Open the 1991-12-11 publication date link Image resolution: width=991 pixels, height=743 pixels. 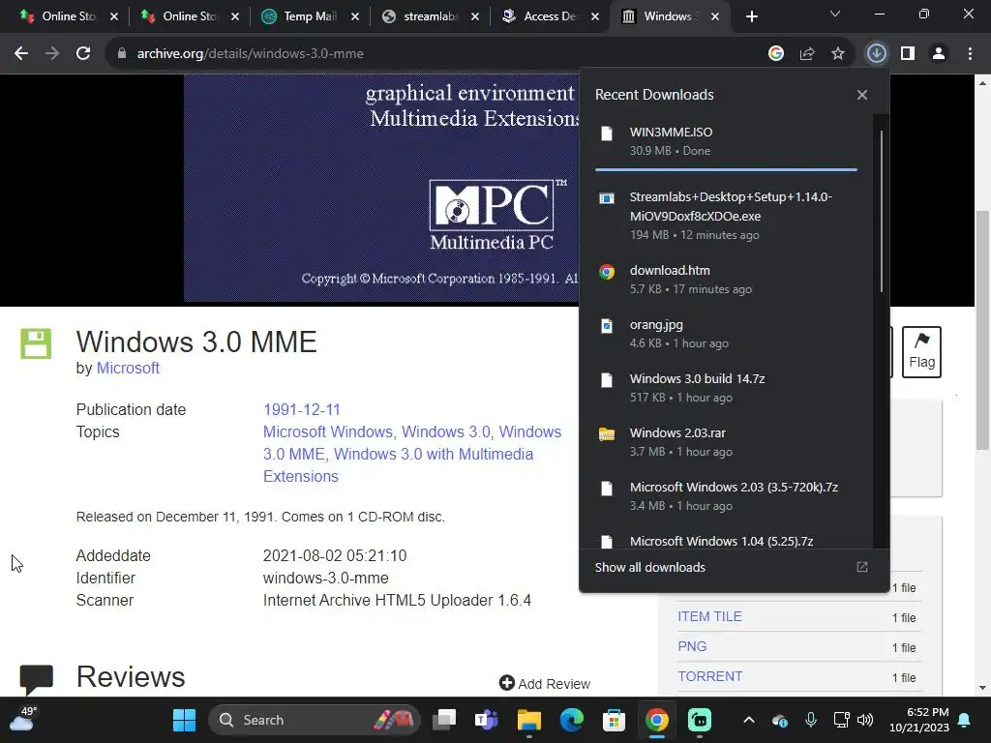[x=302, y=409]
